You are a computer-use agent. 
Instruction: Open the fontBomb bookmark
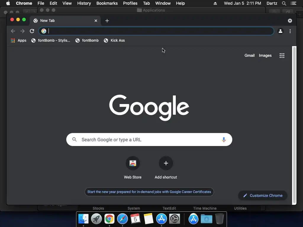(x=87, y=40)
